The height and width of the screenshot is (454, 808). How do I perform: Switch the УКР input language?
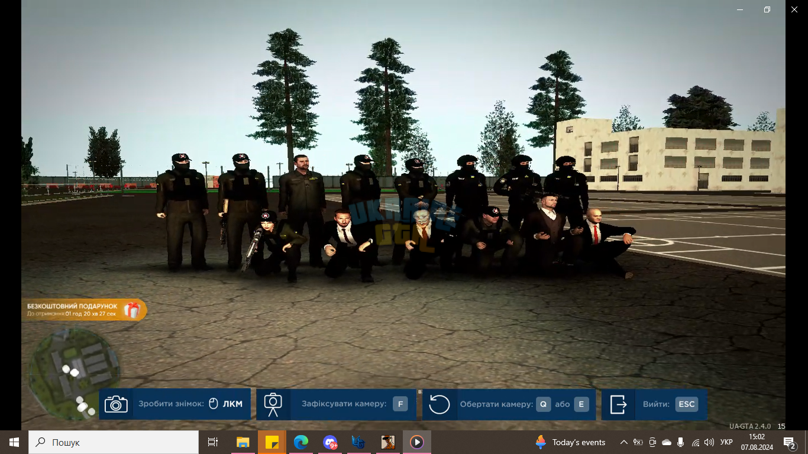coord(726,442)
